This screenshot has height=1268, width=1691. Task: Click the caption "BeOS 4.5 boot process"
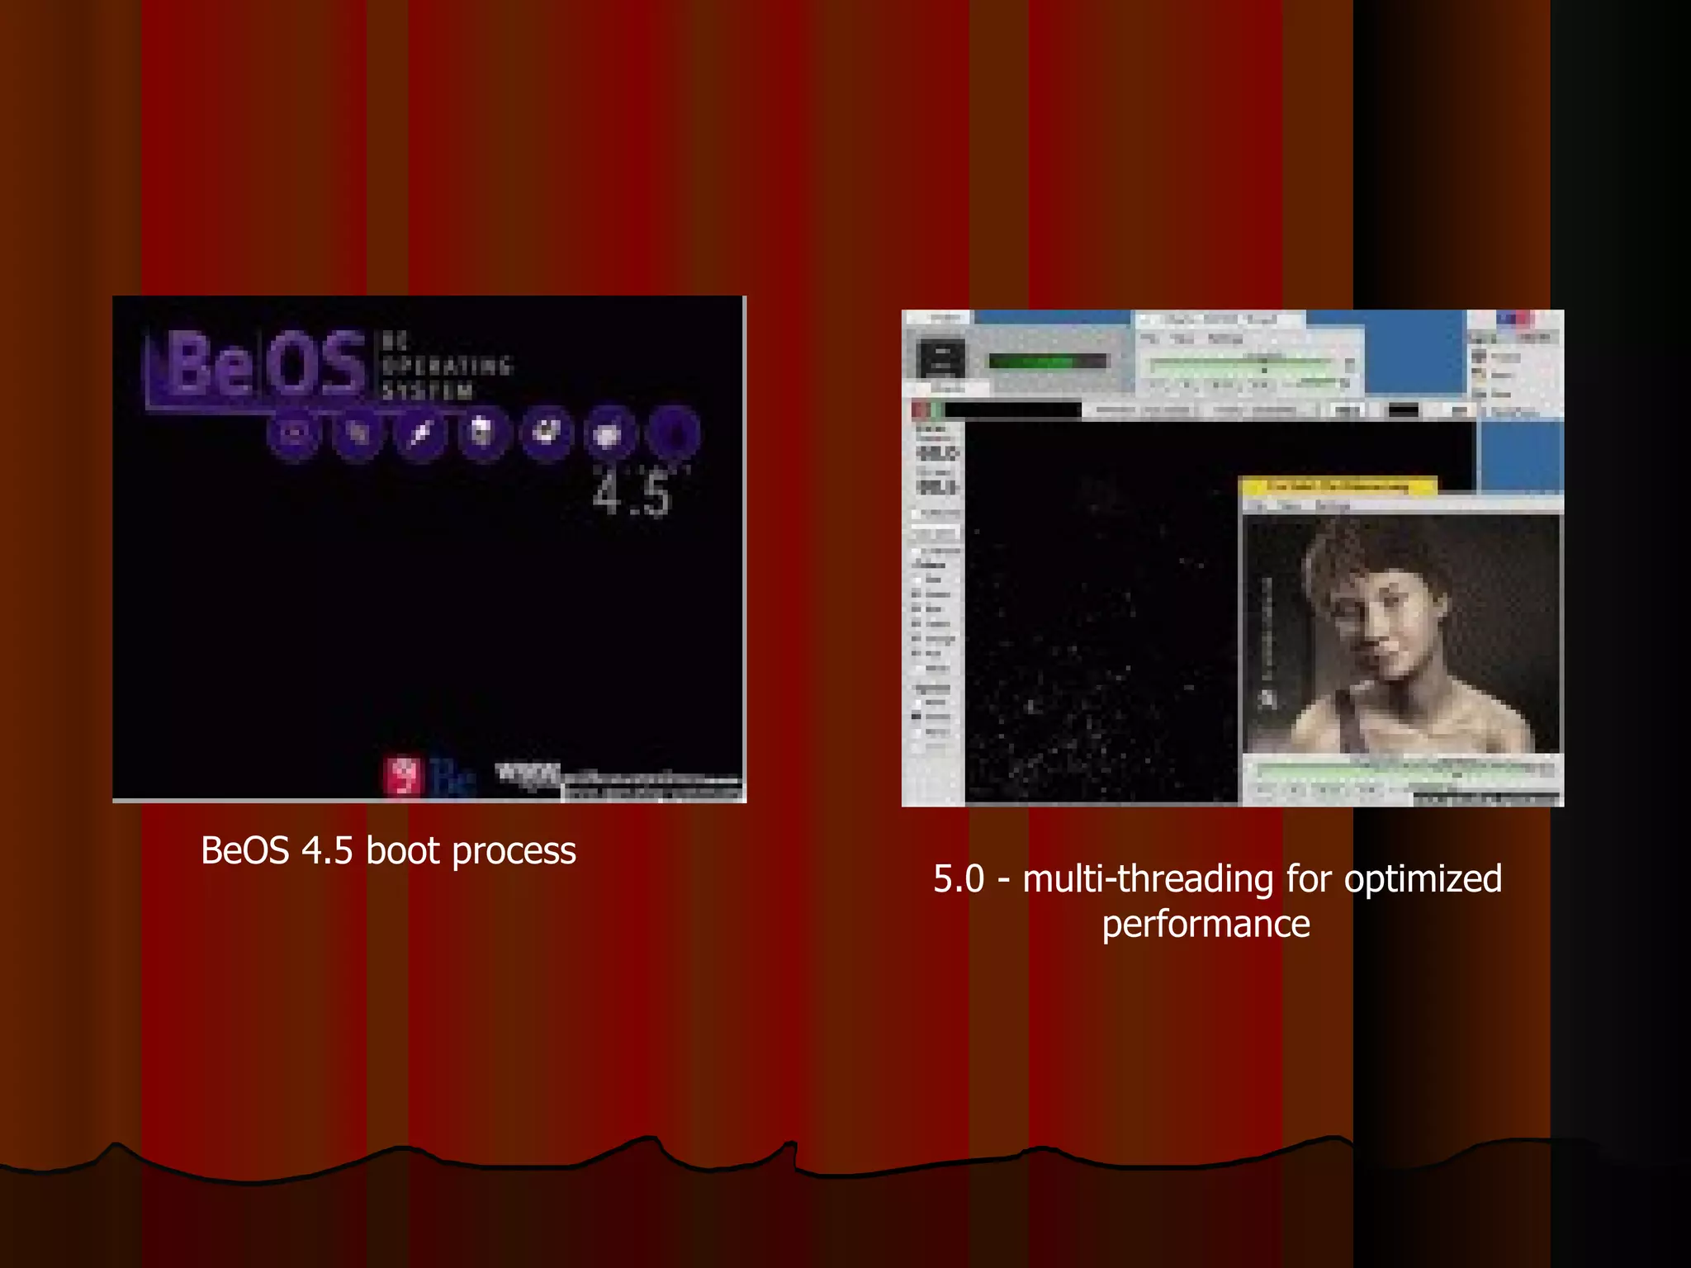pyautogui.click(x=388, y=850)
